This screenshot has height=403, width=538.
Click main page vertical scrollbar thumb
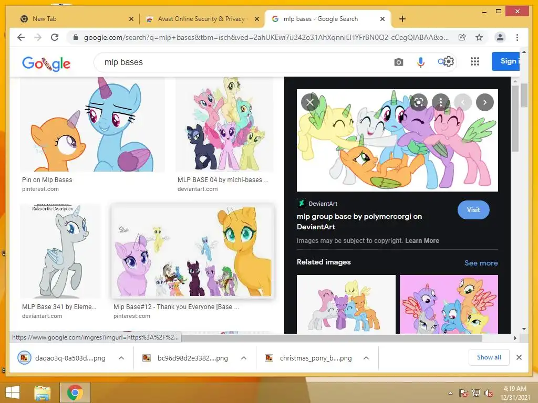[524, 96]
